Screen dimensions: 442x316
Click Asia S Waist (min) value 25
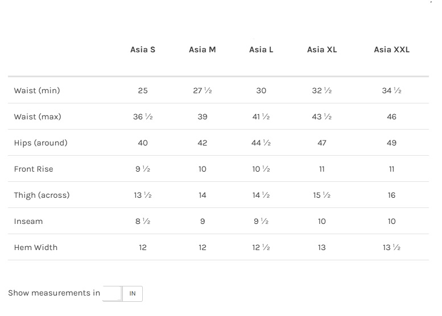(x=143, y=90)
